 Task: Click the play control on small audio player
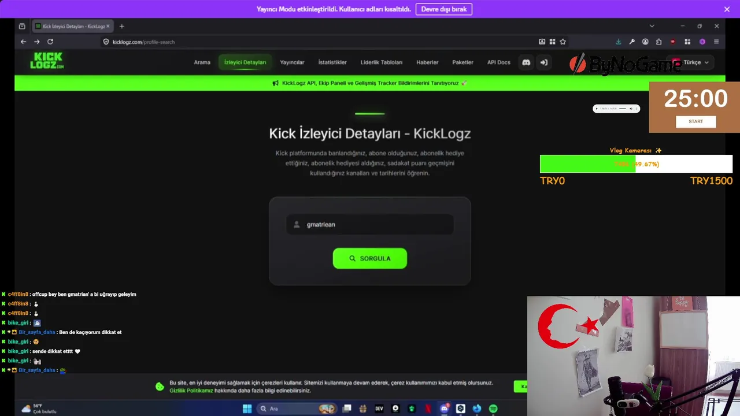click(597, 109)
